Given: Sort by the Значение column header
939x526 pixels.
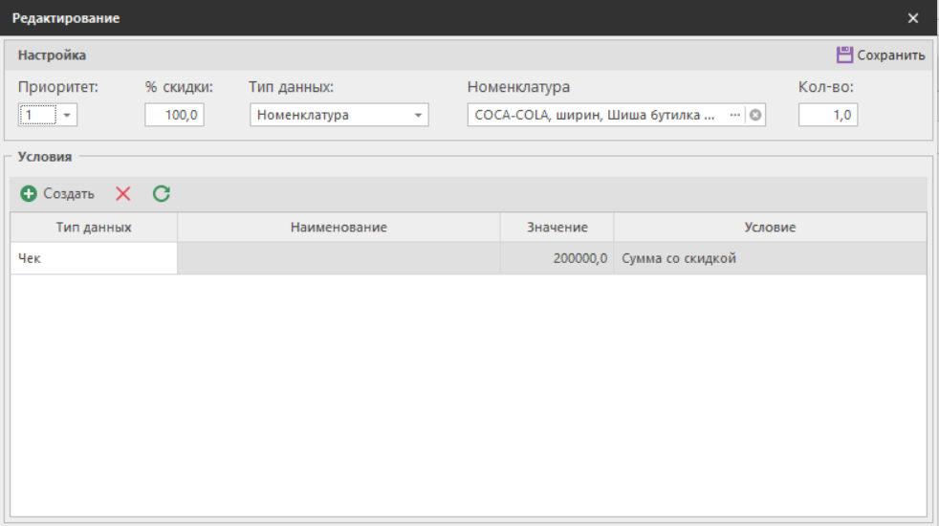Looking at the screenshot, I should coord(557,228).
